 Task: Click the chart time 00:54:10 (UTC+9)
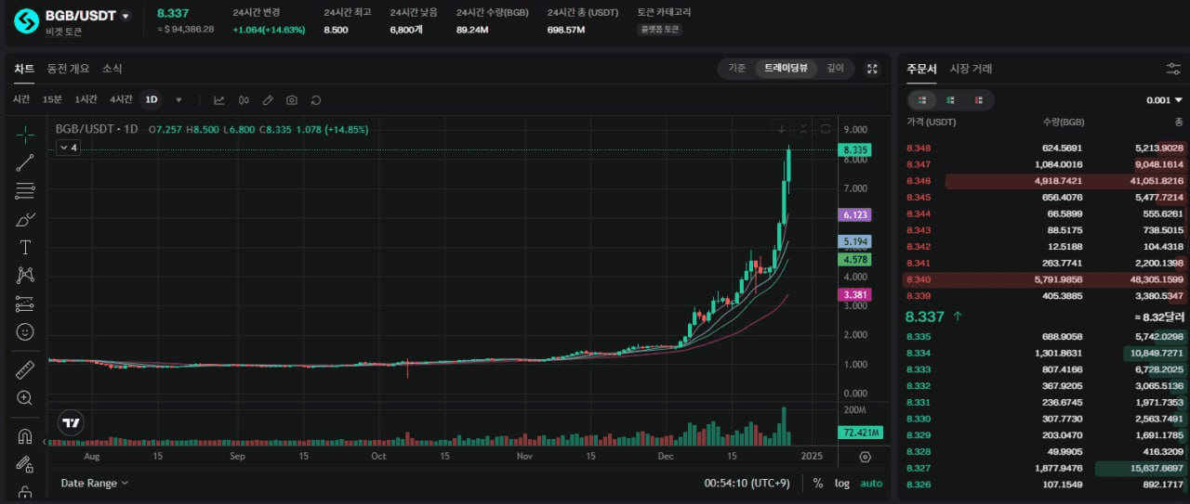point(748,483)
